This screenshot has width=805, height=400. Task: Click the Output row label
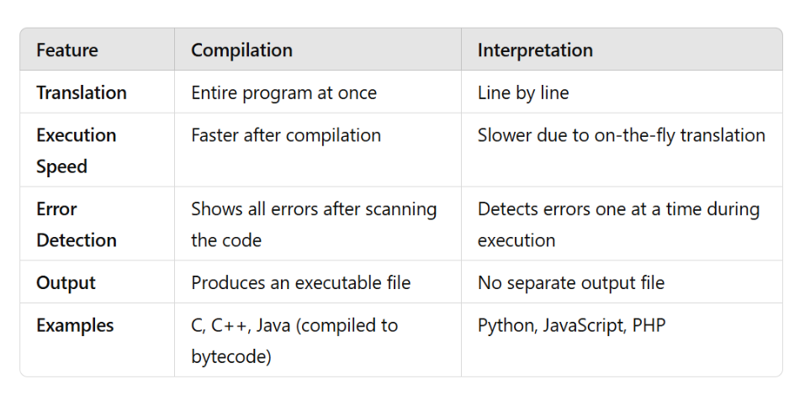[x=66, y=282]
